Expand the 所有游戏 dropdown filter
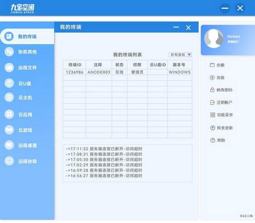 (x=181, y=55)
